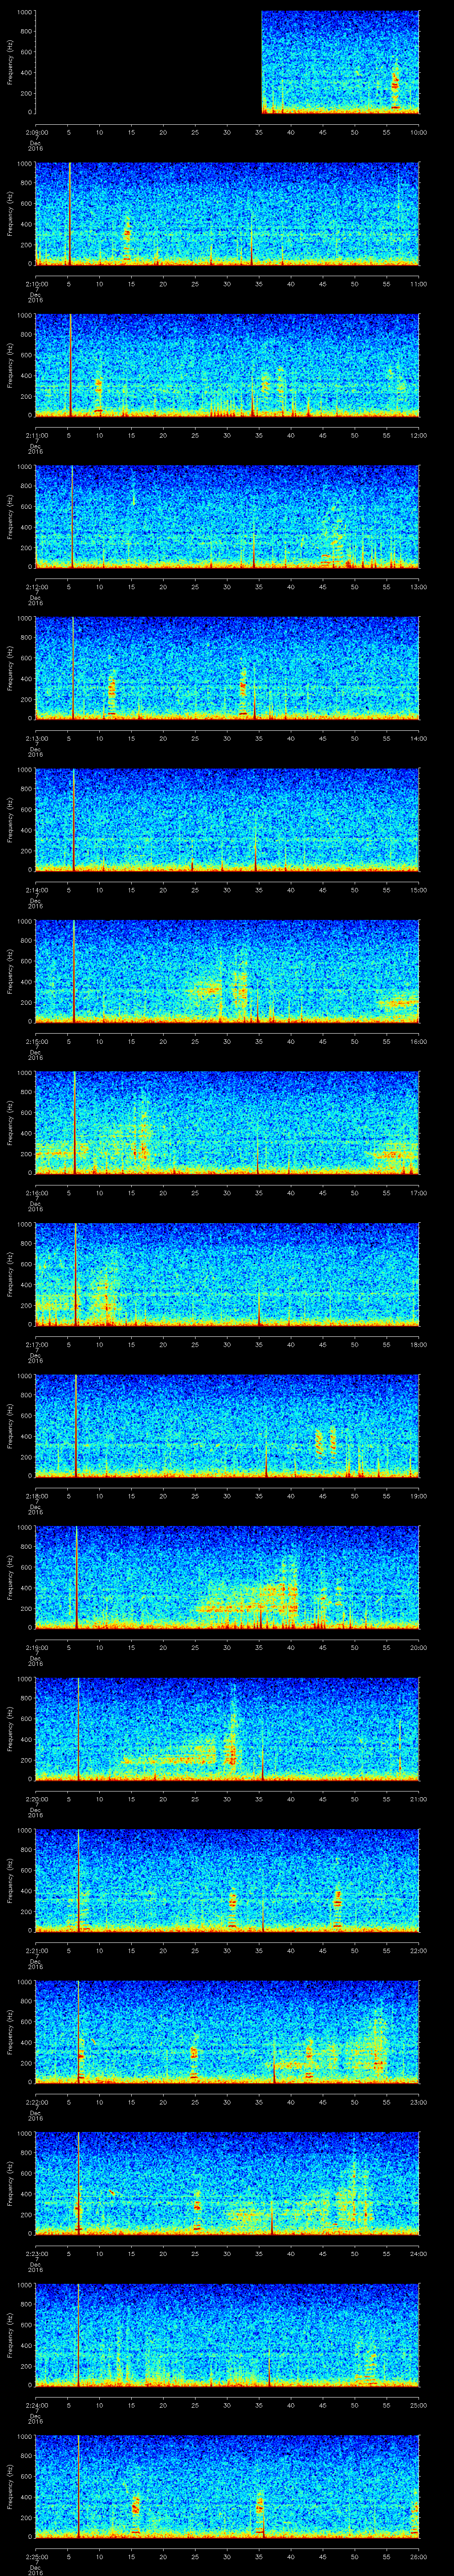454x2576 pixels.
Task: Pick the 13:00 end time label
Action: click(418, 587)
